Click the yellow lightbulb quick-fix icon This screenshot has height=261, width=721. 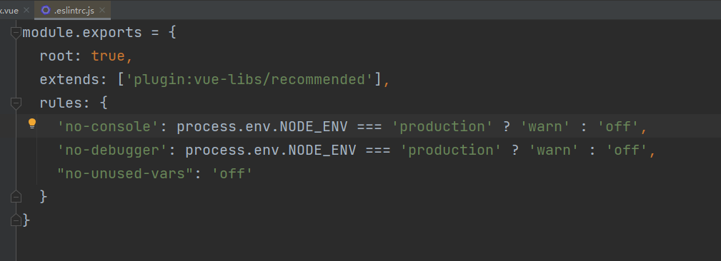(32, 123)
